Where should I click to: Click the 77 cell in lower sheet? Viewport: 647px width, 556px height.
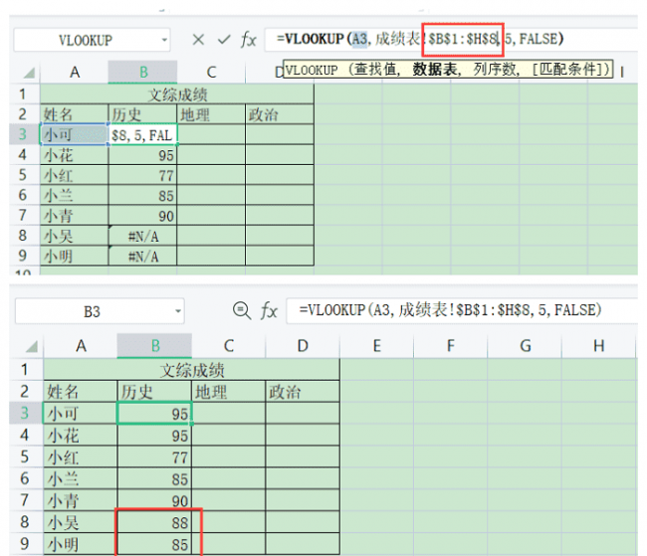154,457
